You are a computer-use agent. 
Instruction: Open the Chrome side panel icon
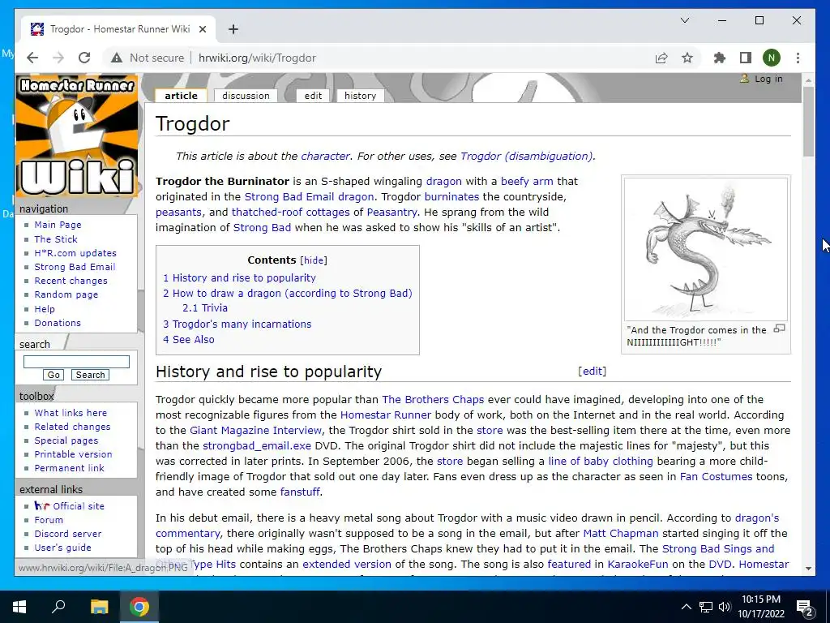click(746, 58)
